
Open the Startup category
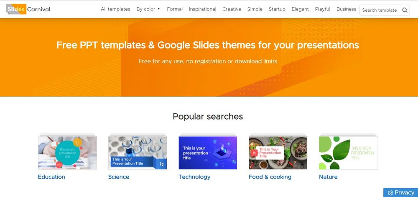coord(277,9)
